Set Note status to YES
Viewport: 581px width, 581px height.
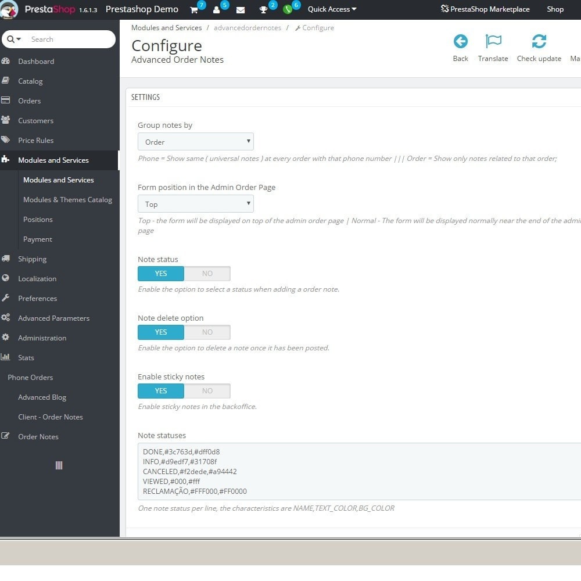click(x=161, y=274)
